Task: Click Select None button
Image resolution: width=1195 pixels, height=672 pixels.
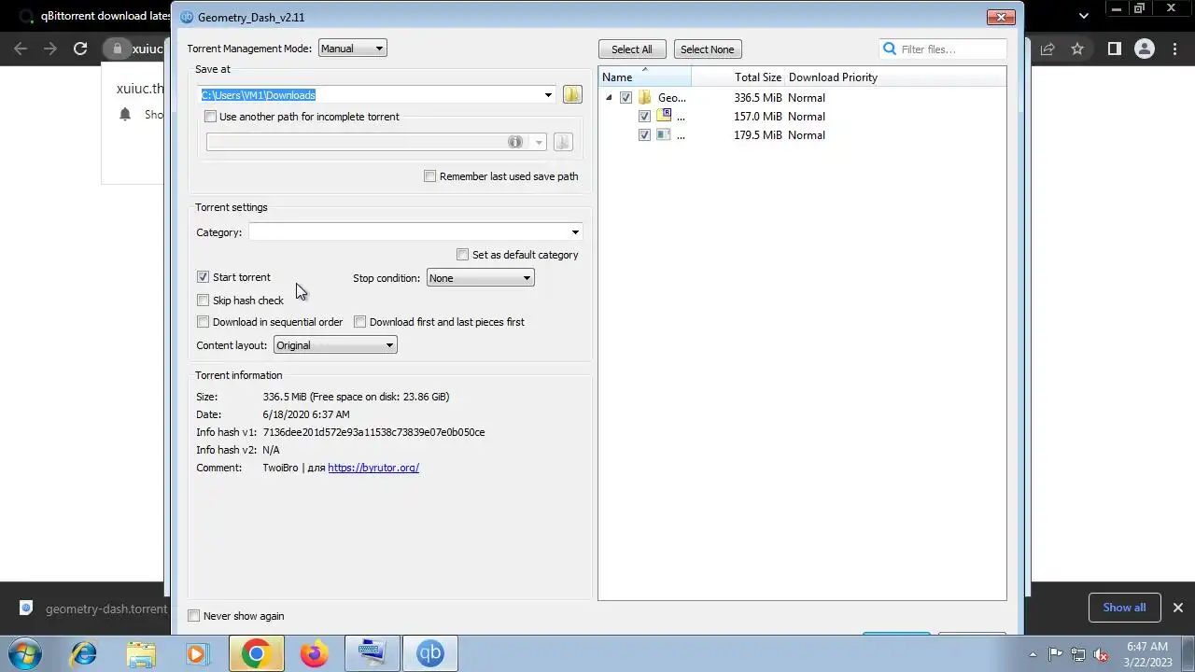Action: coord(707,49)
